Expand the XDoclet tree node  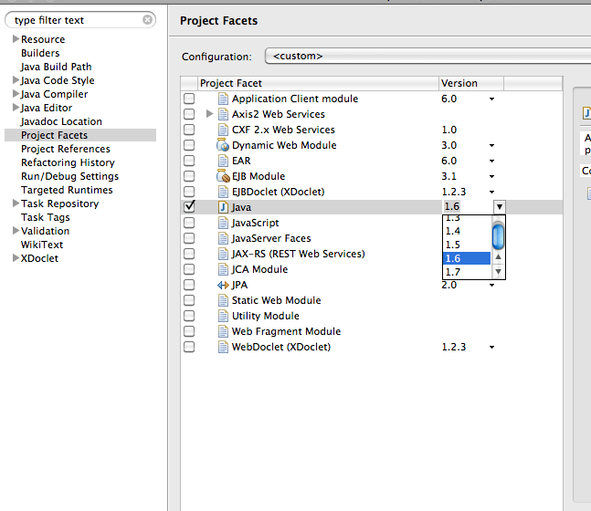(16, 258)
